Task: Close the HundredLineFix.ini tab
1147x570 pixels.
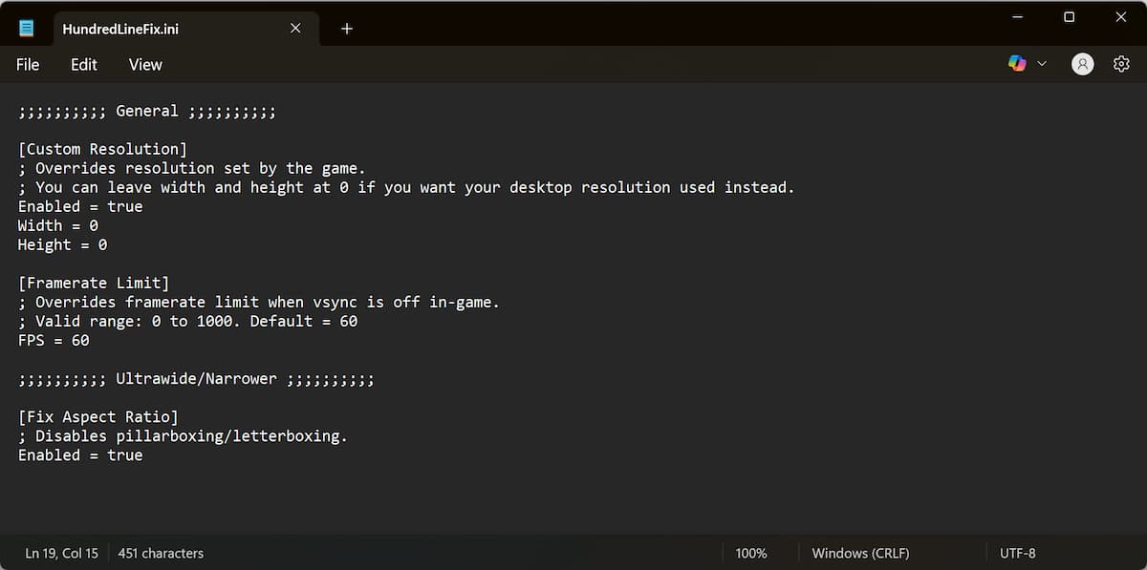Action: (295, 29)
